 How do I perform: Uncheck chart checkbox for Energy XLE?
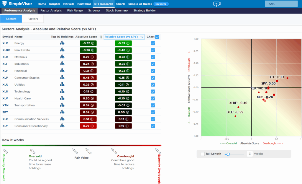(x=153, y=43)
